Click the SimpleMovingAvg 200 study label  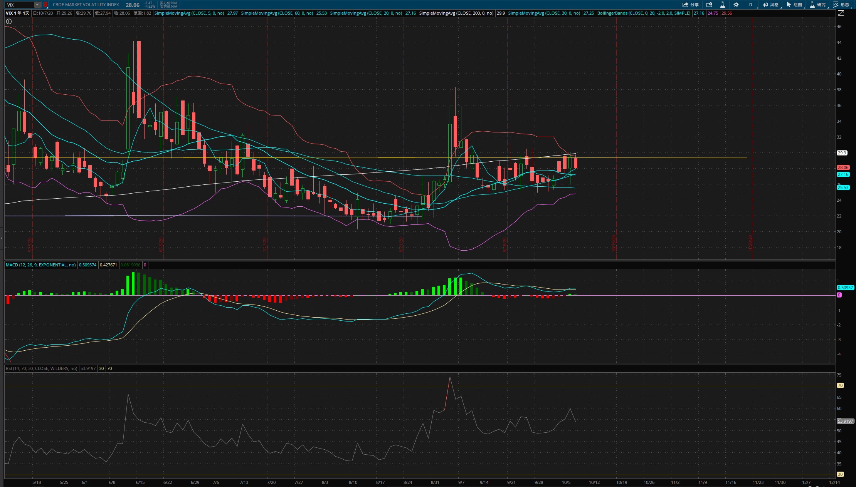point(456,13)
